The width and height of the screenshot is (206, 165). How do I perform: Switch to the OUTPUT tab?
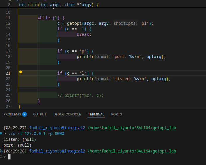point(40,114)
